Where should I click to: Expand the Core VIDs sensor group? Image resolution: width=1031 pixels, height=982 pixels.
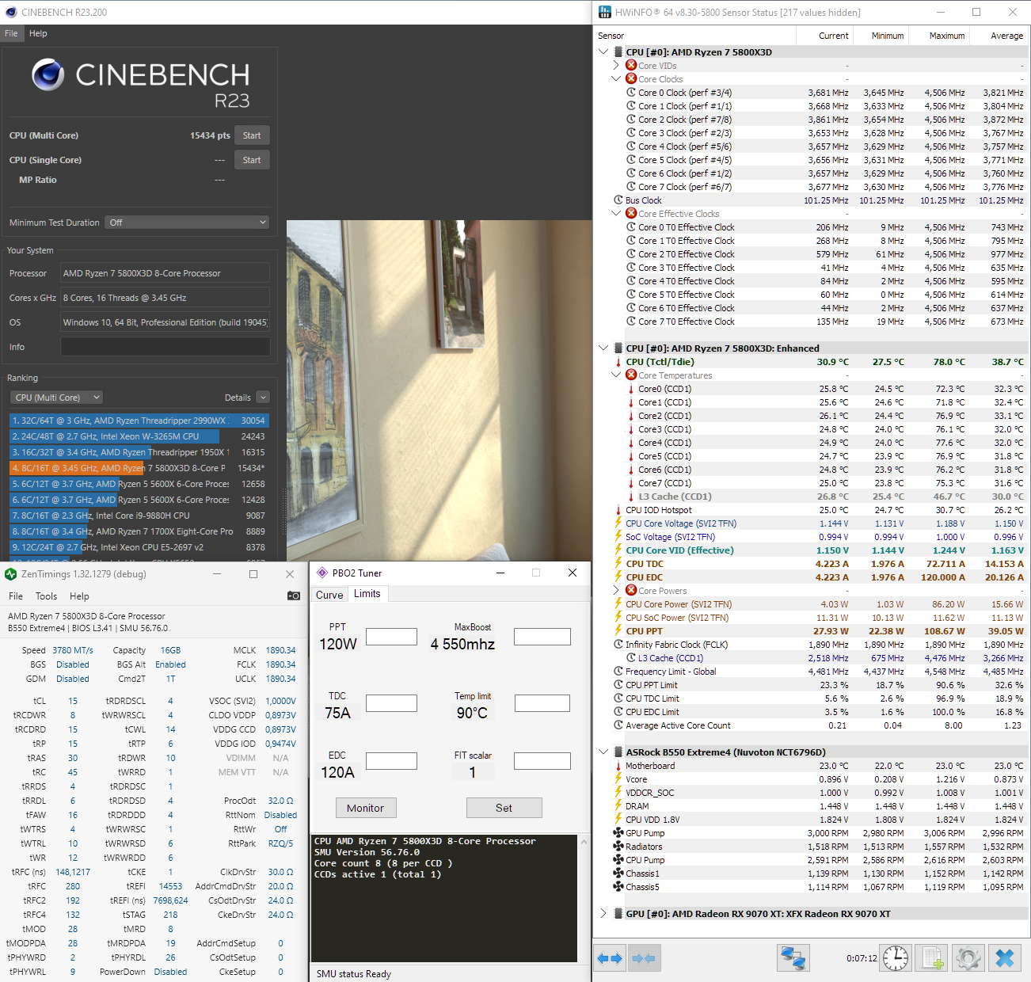[x=616, y=66]
